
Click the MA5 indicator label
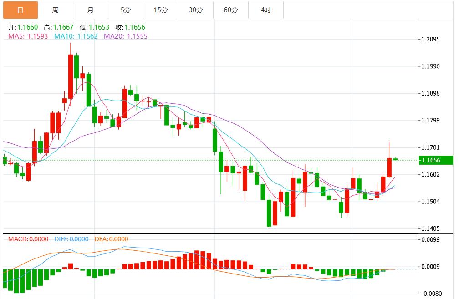(x=29, y=36)
